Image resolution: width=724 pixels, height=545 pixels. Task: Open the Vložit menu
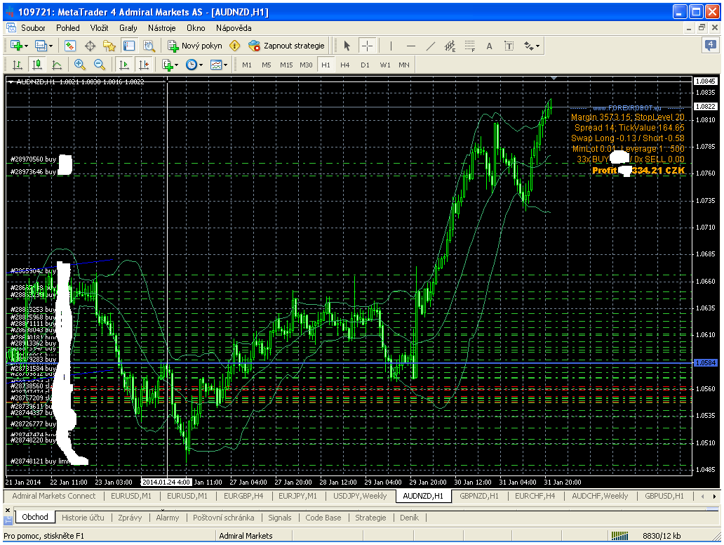(x=100, y=27)
